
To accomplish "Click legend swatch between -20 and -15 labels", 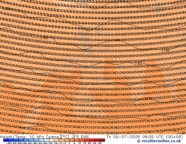I will (51, 140).
